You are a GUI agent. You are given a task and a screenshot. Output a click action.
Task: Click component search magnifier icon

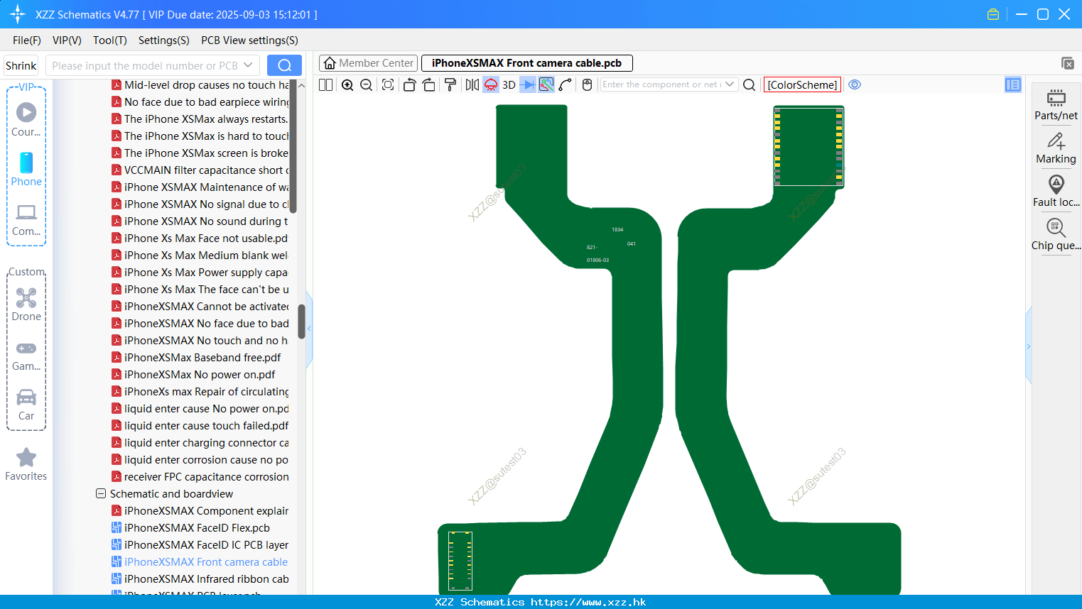[749, 85]
